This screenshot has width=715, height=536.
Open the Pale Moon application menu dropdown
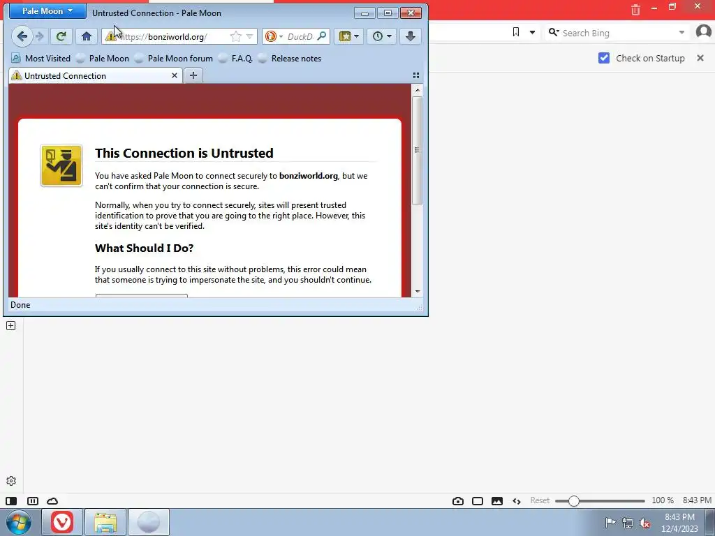pos(47,11)
